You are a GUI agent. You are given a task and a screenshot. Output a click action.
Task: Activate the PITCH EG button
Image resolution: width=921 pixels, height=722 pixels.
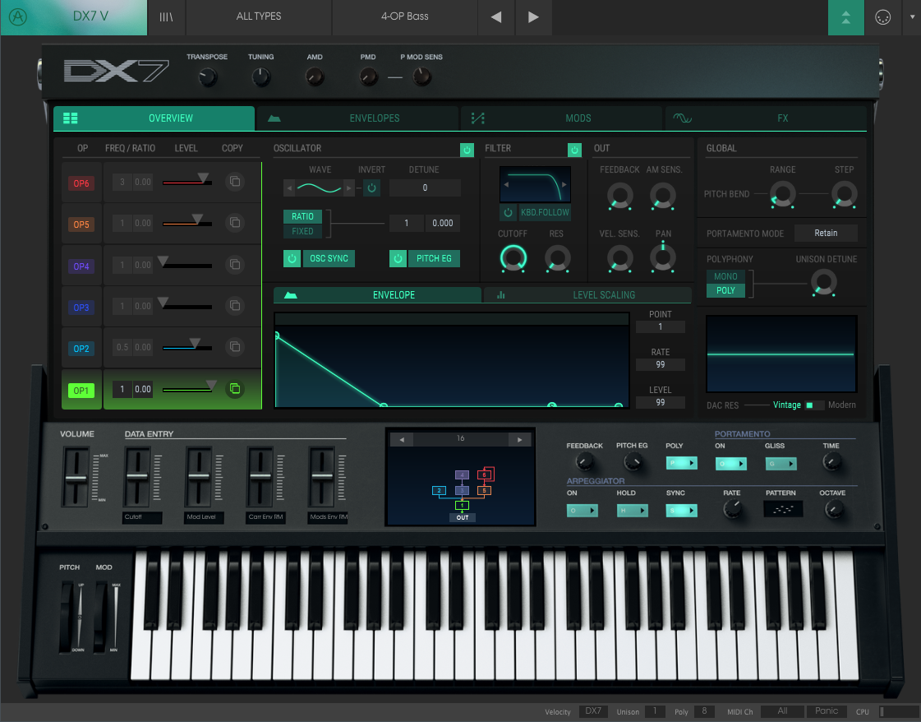coord(433,258)
